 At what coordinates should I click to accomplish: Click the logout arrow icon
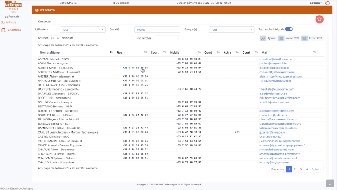(327, 3)
